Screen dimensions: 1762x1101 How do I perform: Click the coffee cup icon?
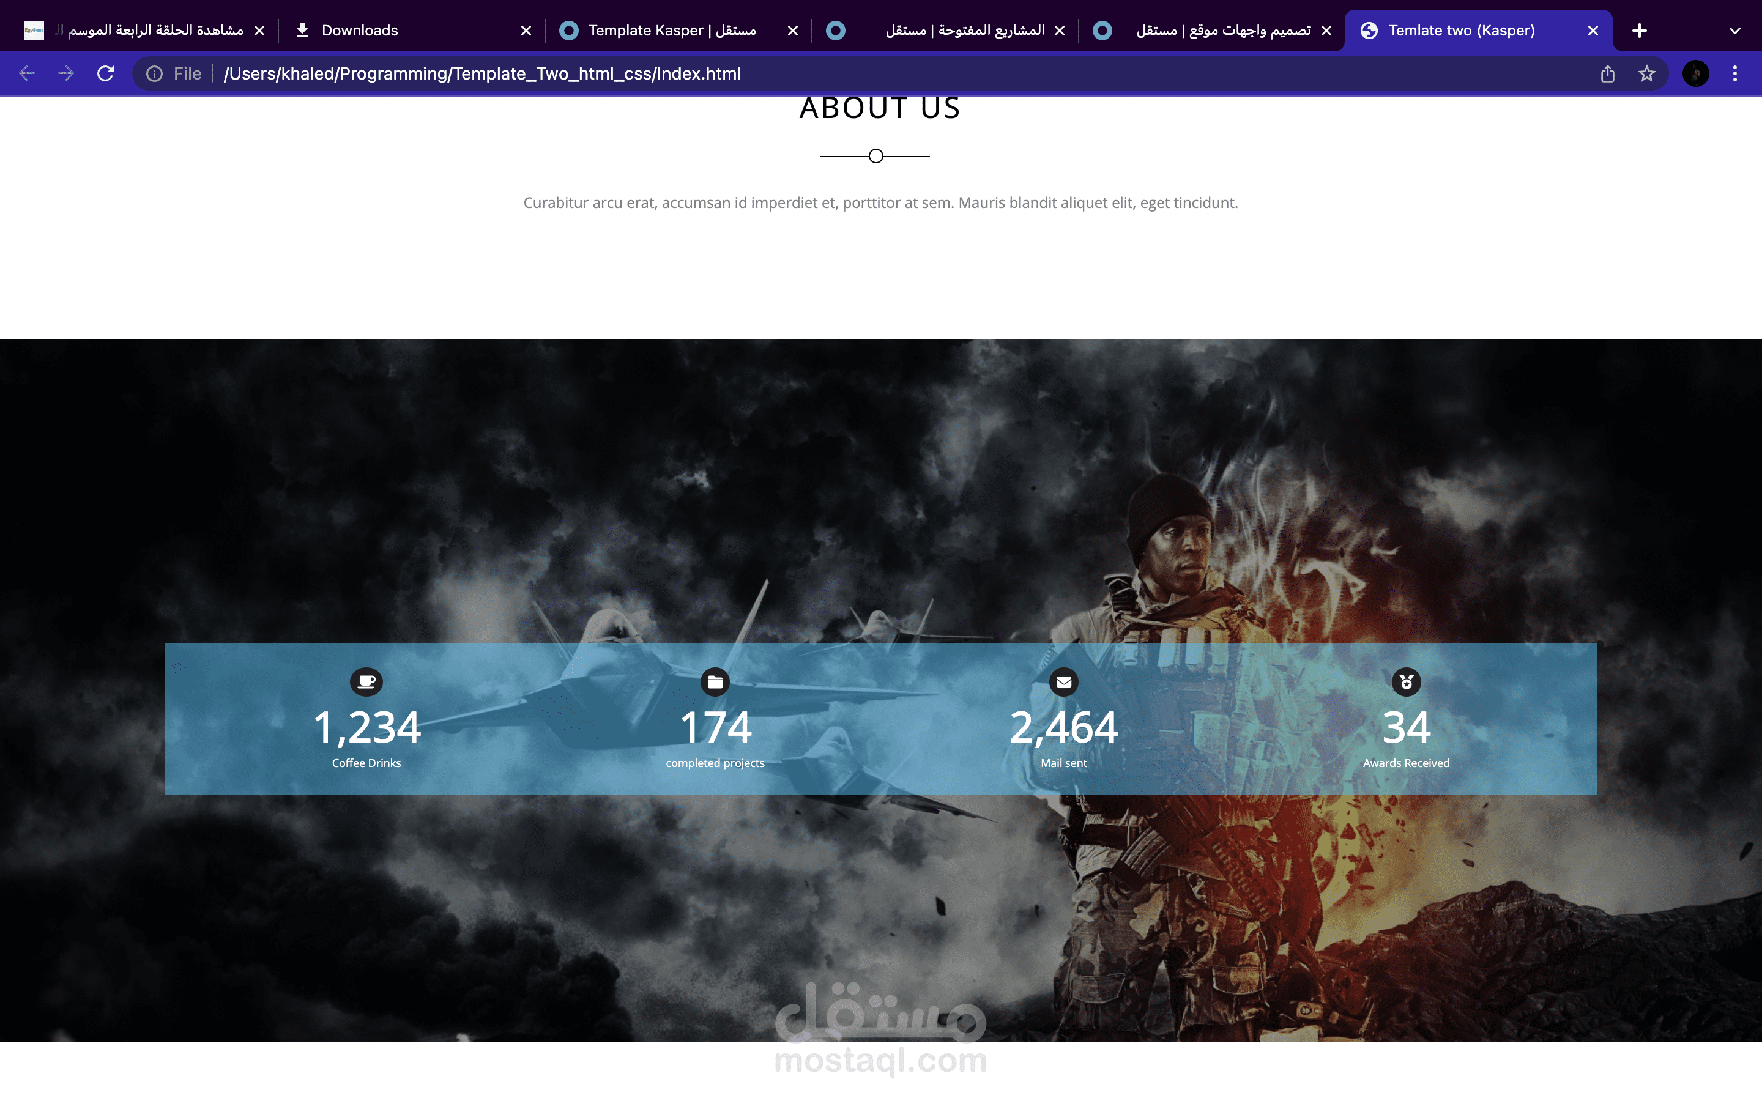366,681
